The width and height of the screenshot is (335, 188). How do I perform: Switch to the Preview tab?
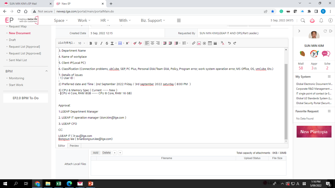click(74, 146)
